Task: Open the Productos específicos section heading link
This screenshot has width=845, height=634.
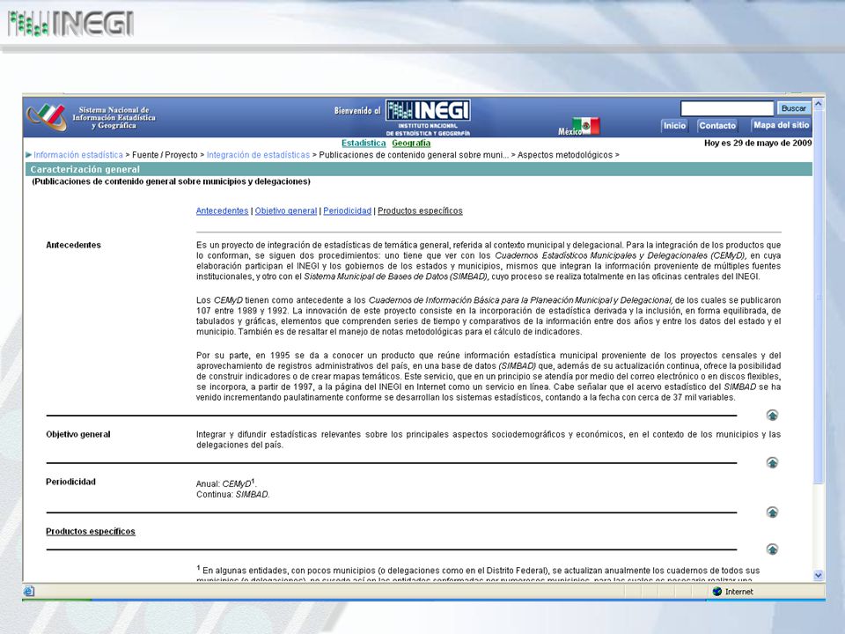Action: pos(91,532)
